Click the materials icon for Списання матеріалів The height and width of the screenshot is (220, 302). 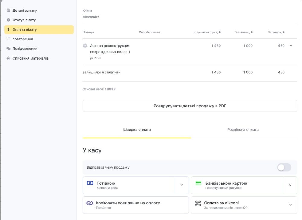tap(8, 58)
